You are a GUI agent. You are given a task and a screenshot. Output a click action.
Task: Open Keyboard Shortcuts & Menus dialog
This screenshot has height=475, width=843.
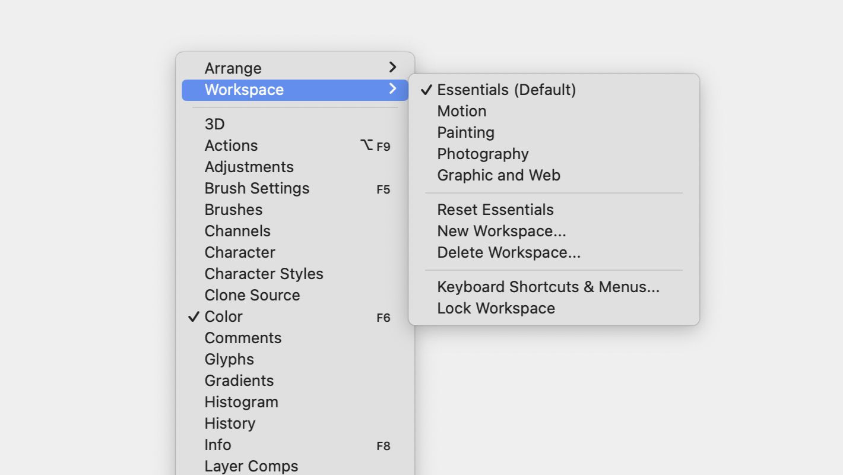[x=548, y=287]
